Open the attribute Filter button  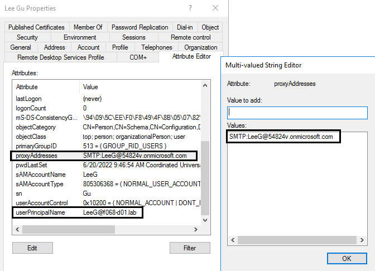pyautogui.click(x=190, y=248)
